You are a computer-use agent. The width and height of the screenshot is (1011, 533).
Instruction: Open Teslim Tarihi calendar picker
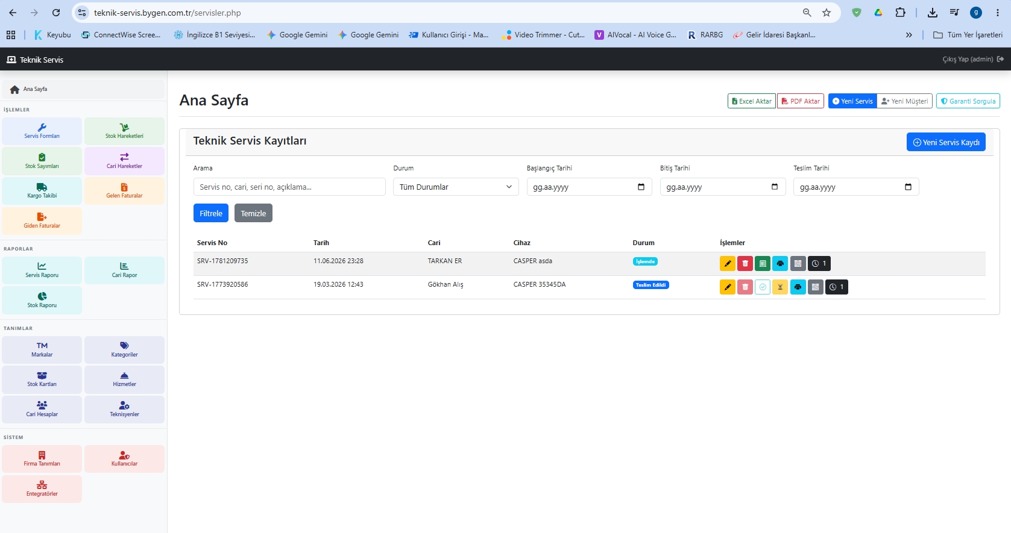tap(908, 187)
